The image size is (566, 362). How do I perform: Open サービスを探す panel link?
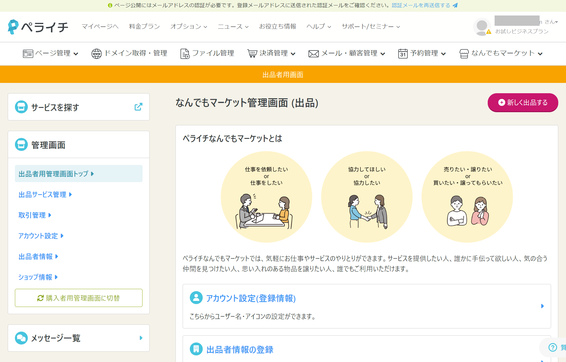pyautogui.click(x=79, y=107)
